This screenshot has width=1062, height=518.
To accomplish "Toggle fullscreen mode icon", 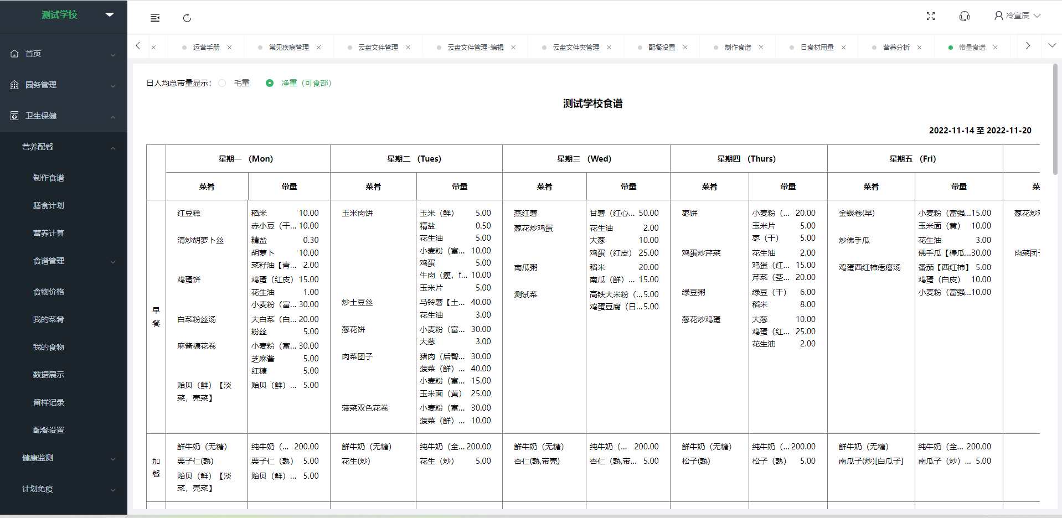I will point(931,16).
